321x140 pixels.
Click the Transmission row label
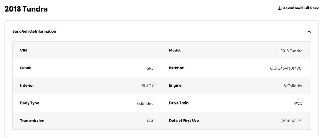point(32,121)
